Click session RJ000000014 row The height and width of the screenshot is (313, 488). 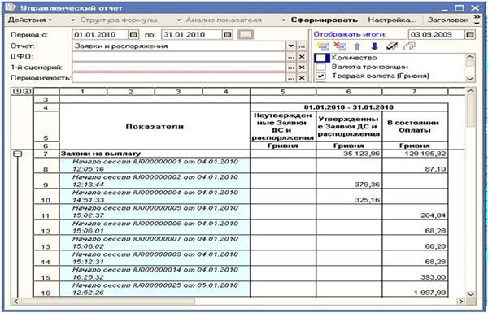[x=155, y=274]
